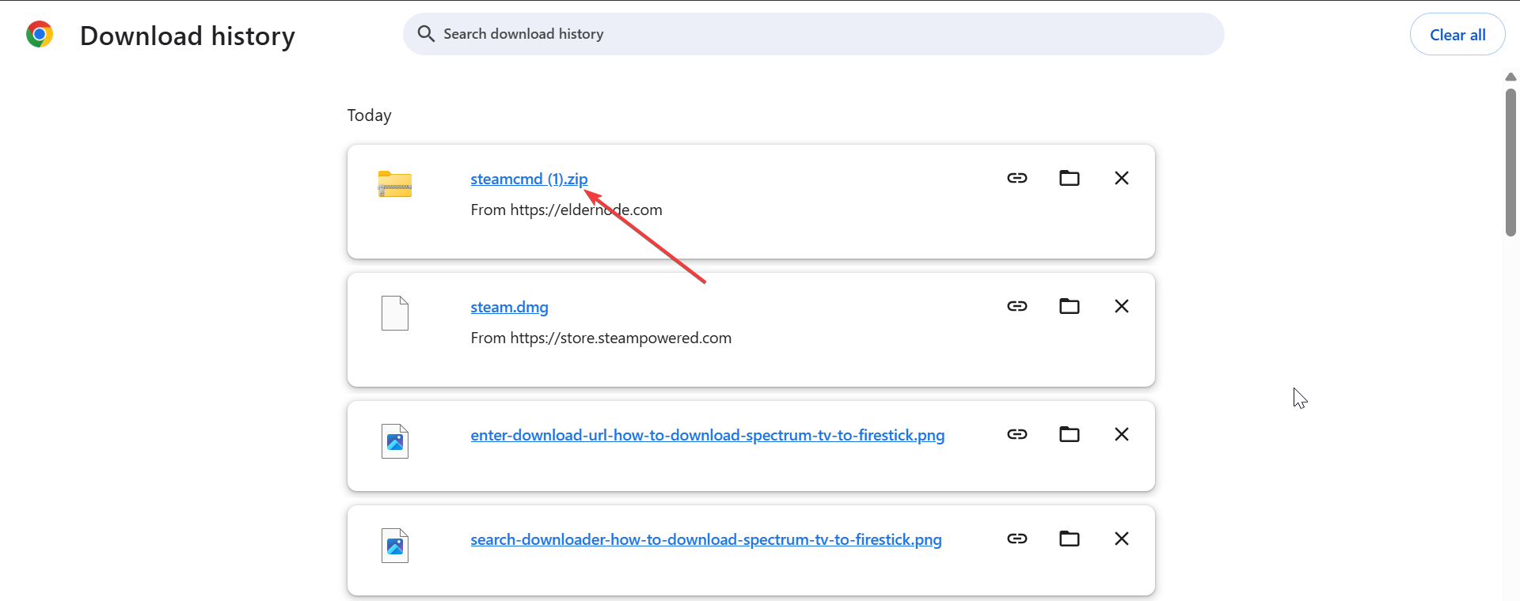Show enter-download-url PNG in folder

[x=1069, y=434]
